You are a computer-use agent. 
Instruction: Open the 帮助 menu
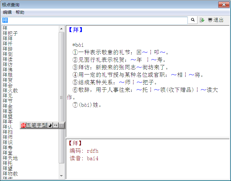coord(20,12)
